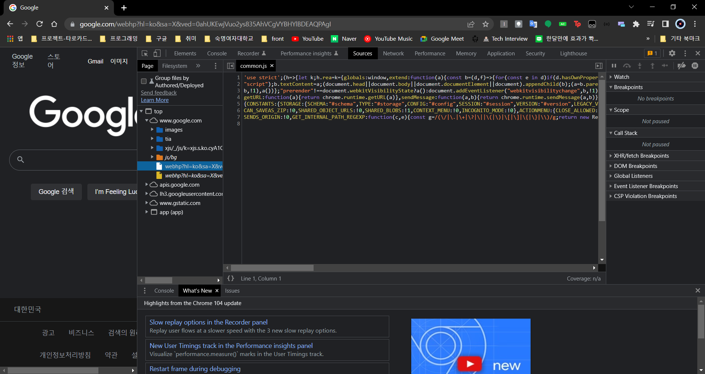Screen dimensions: 705x374
Task: Expand the tia folder
Action: click(x=152, y=139)
